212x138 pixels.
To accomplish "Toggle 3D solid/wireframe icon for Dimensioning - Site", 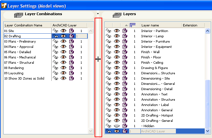I will point(125,78).
